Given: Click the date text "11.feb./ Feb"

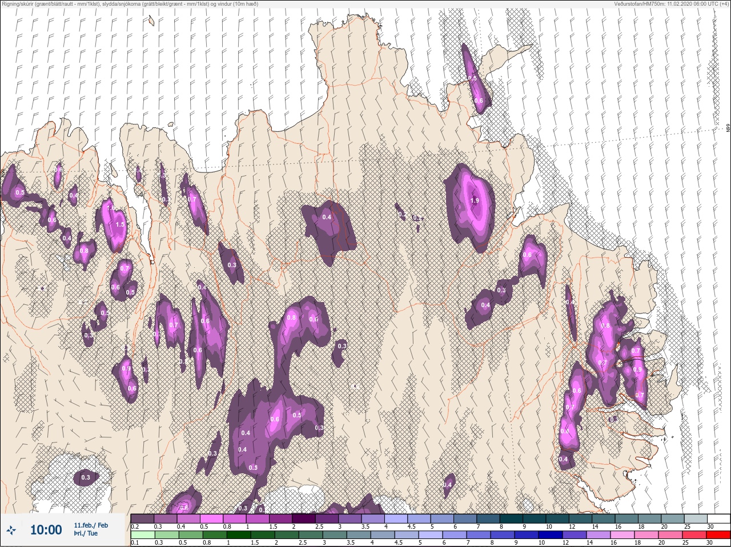Looking at the screenshot, I should point(91,525).
